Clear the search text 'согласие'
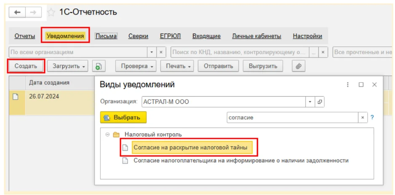This screenshot has height=195, width=395. [363, 118]
